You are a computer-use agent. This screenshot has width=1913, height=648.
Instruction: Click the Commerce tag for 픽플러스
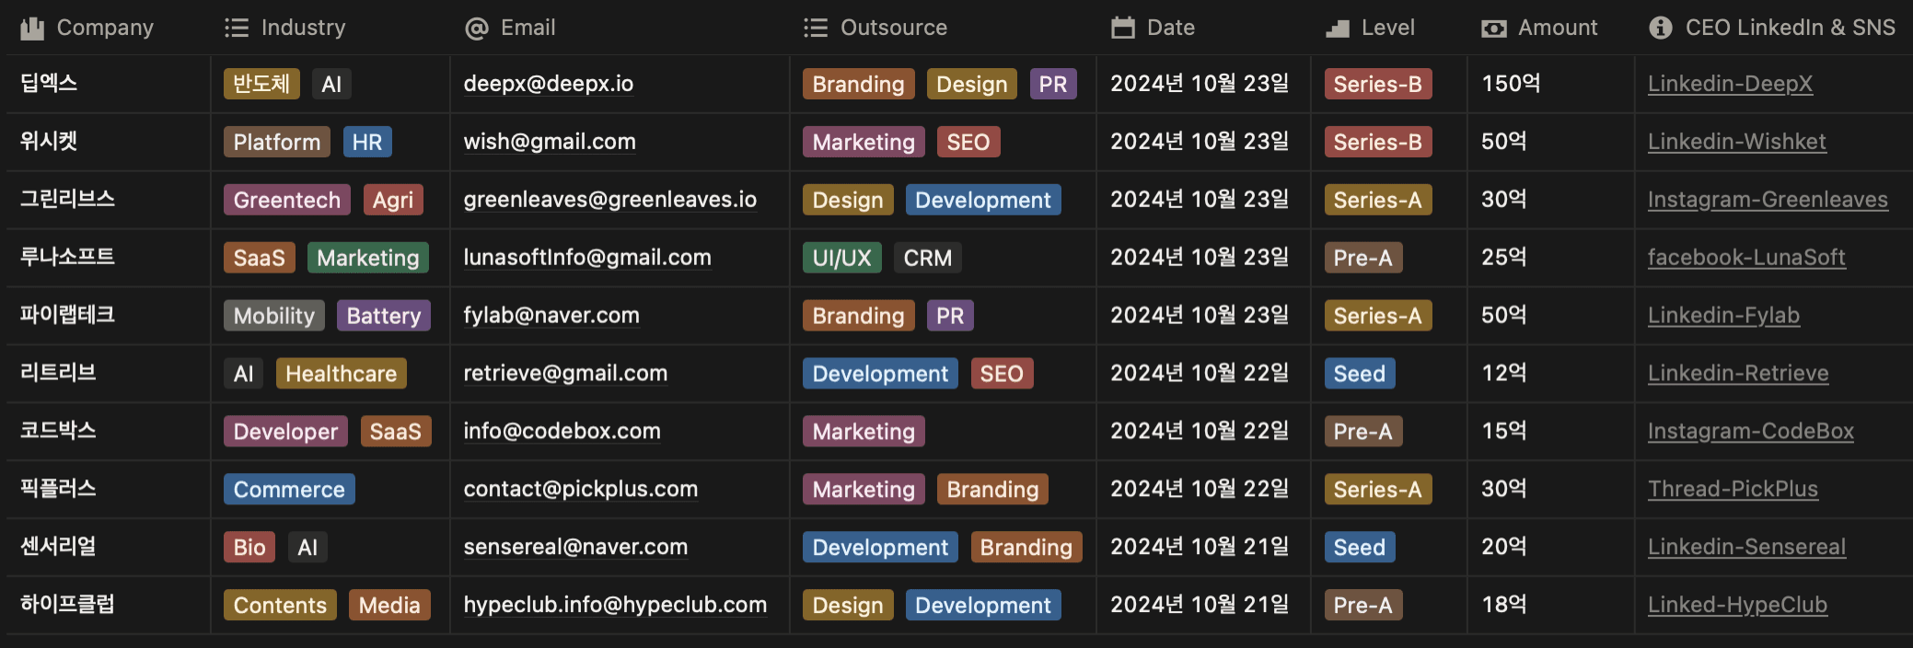pyautogui.click(x=289, y=490)
